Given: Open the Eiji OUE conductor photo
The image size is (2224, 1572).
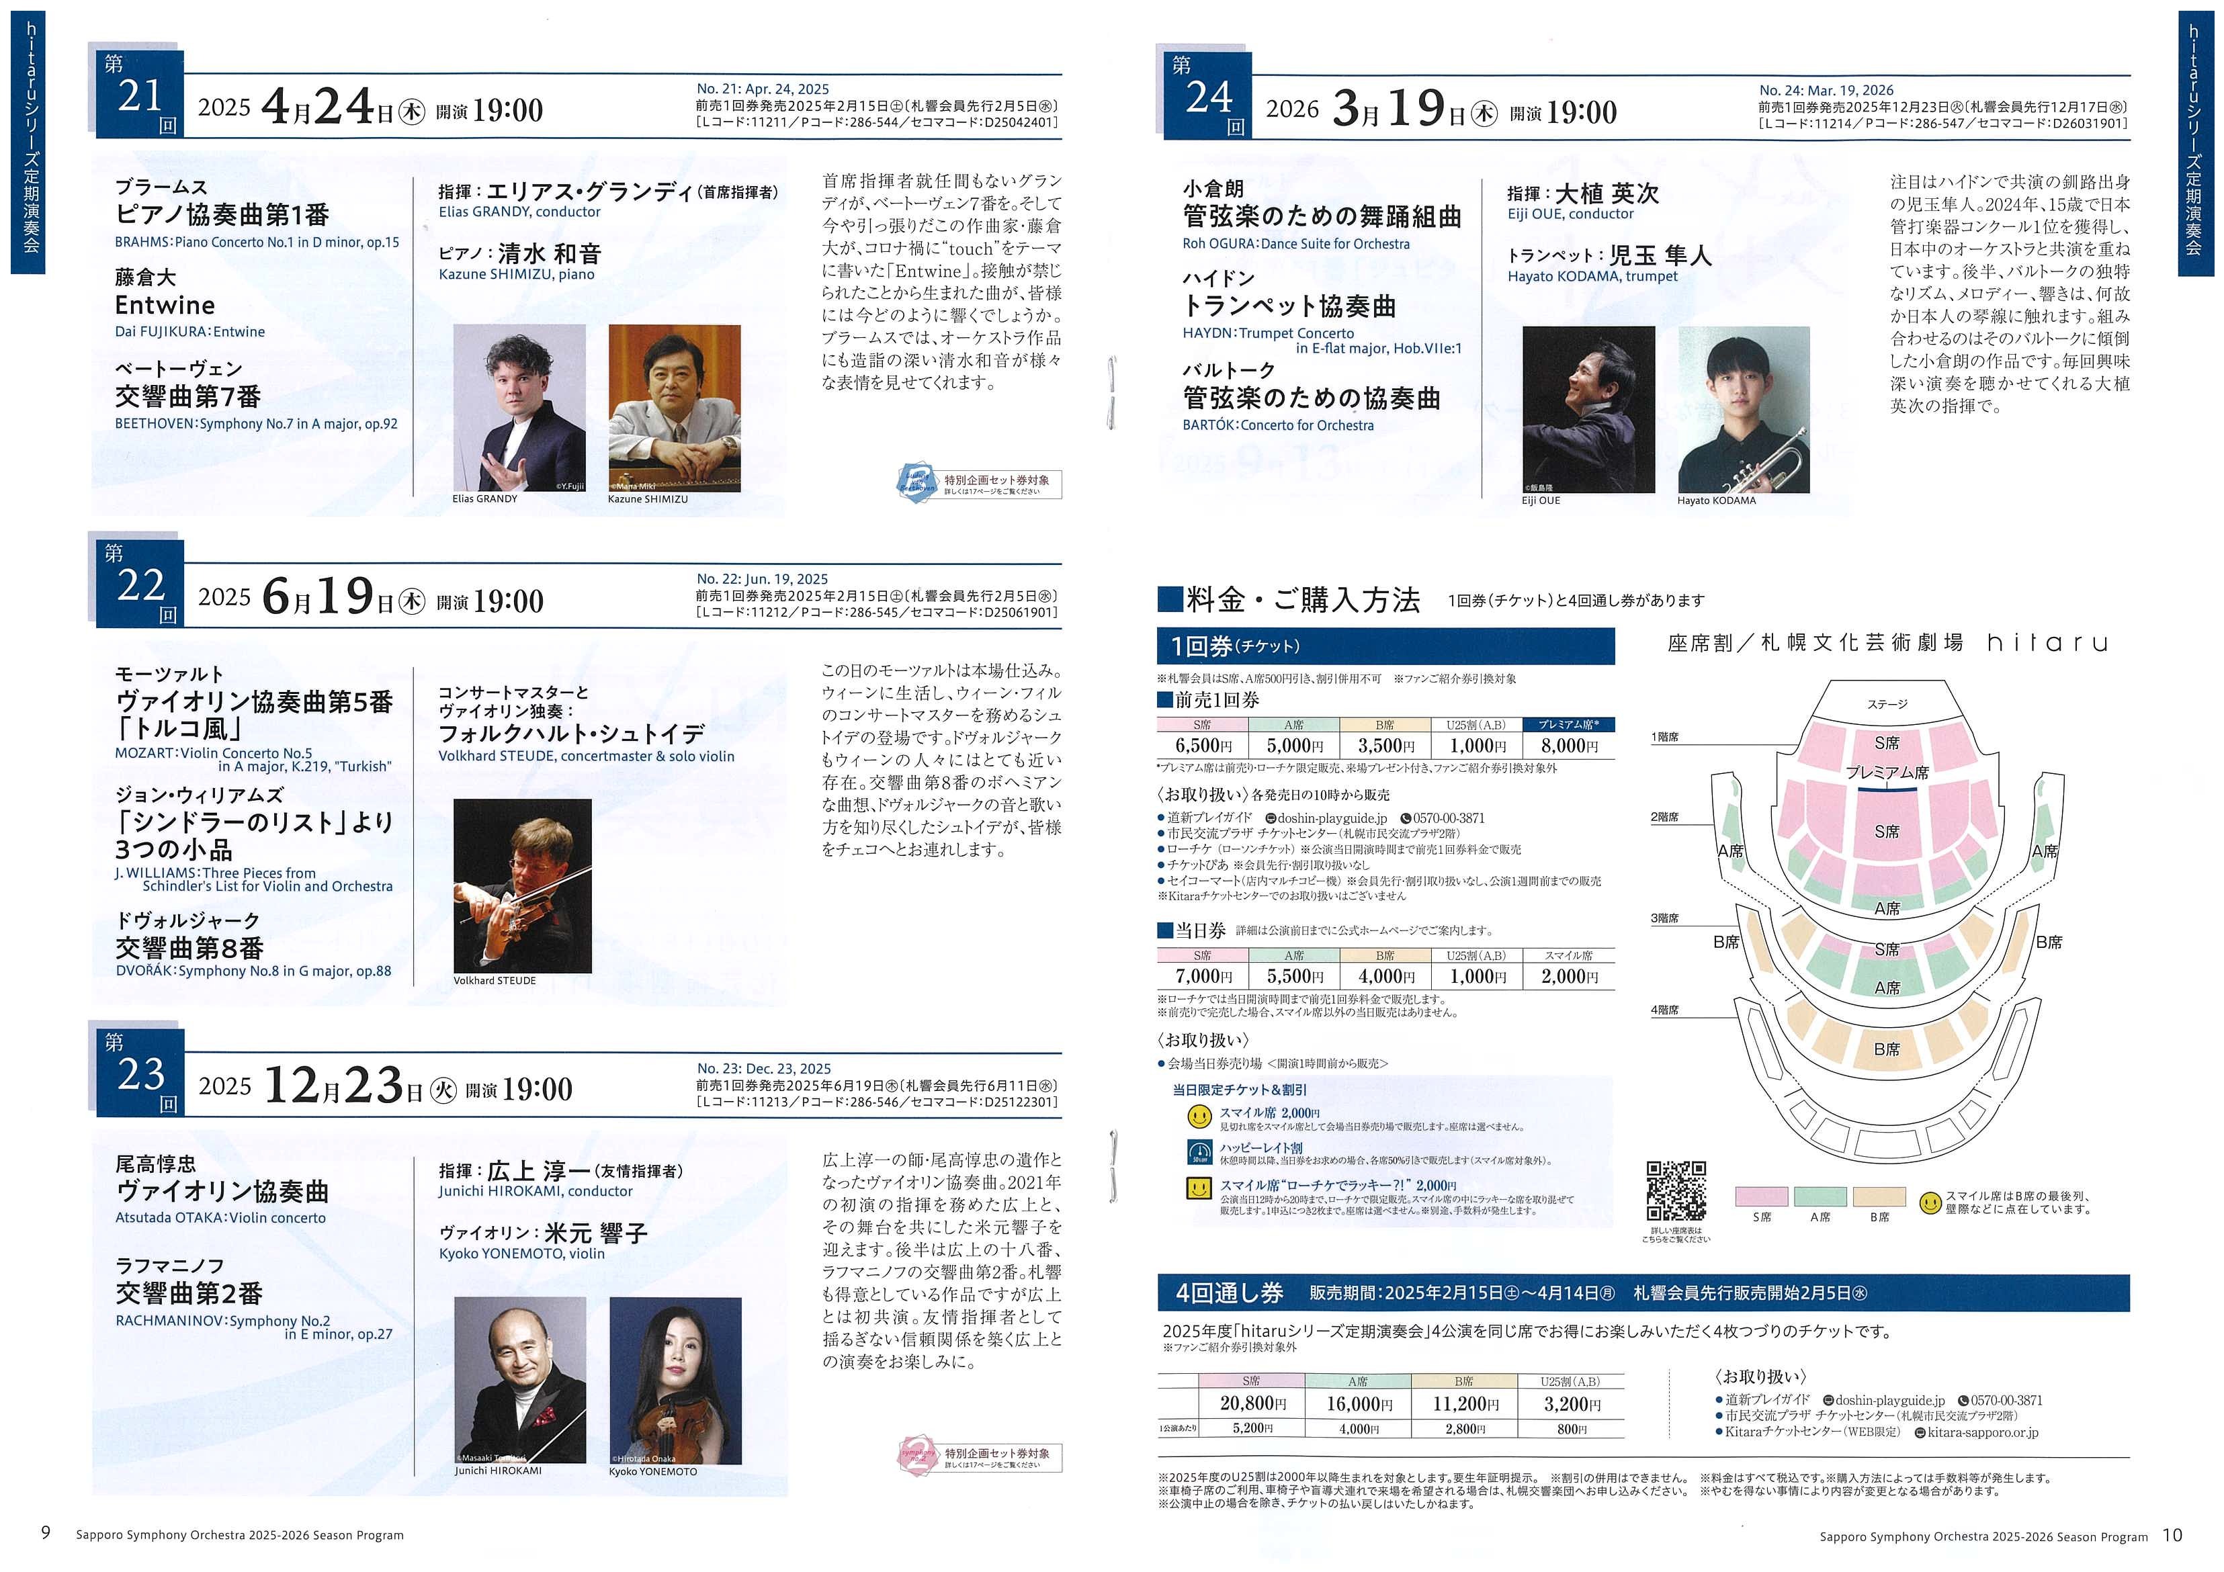Looking at the screenshot, I should (x=1588, y=410).
